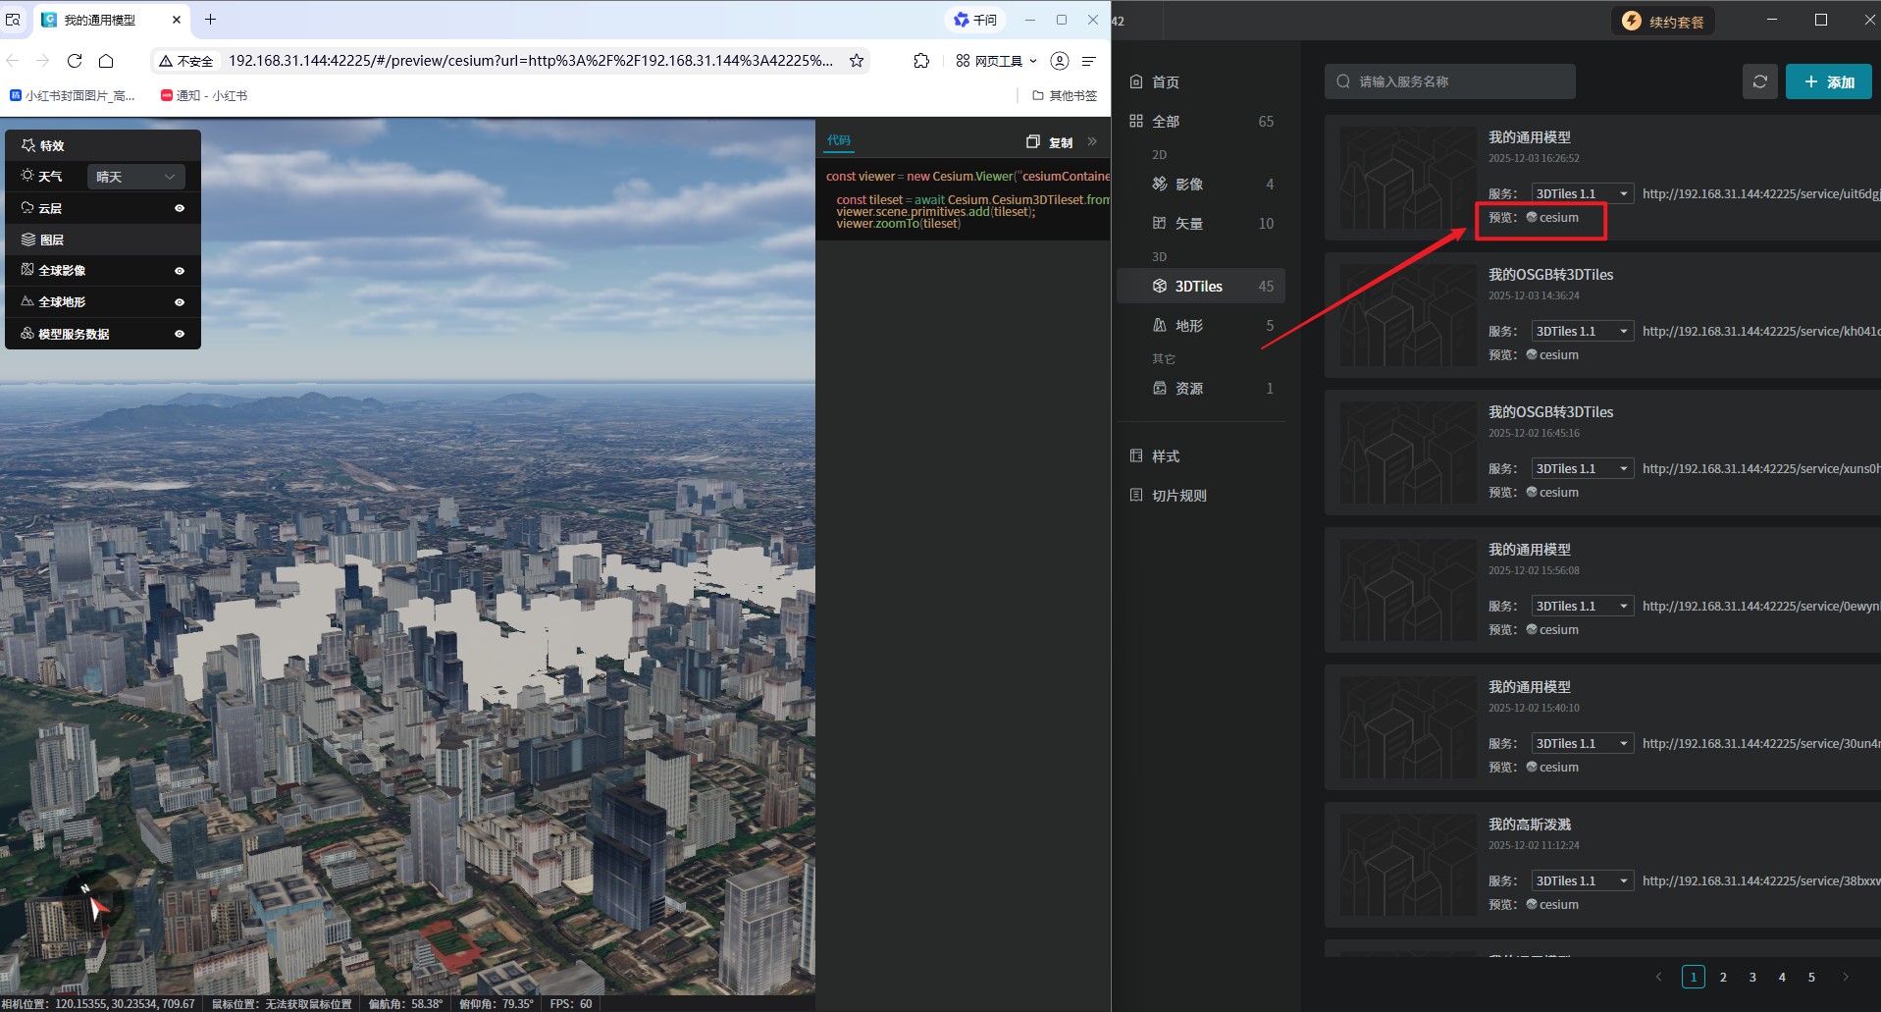This screenshot has height=1012, width=1881.
Task: Click the service name search field
Action: click(1450, 81)
